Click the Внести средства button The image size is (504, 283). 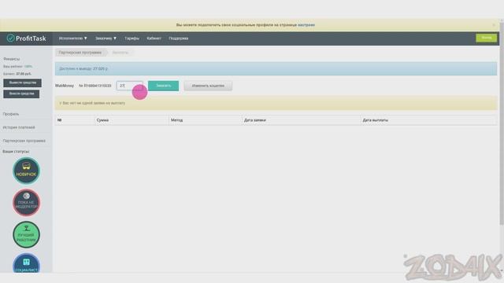(x=21, y=94)
